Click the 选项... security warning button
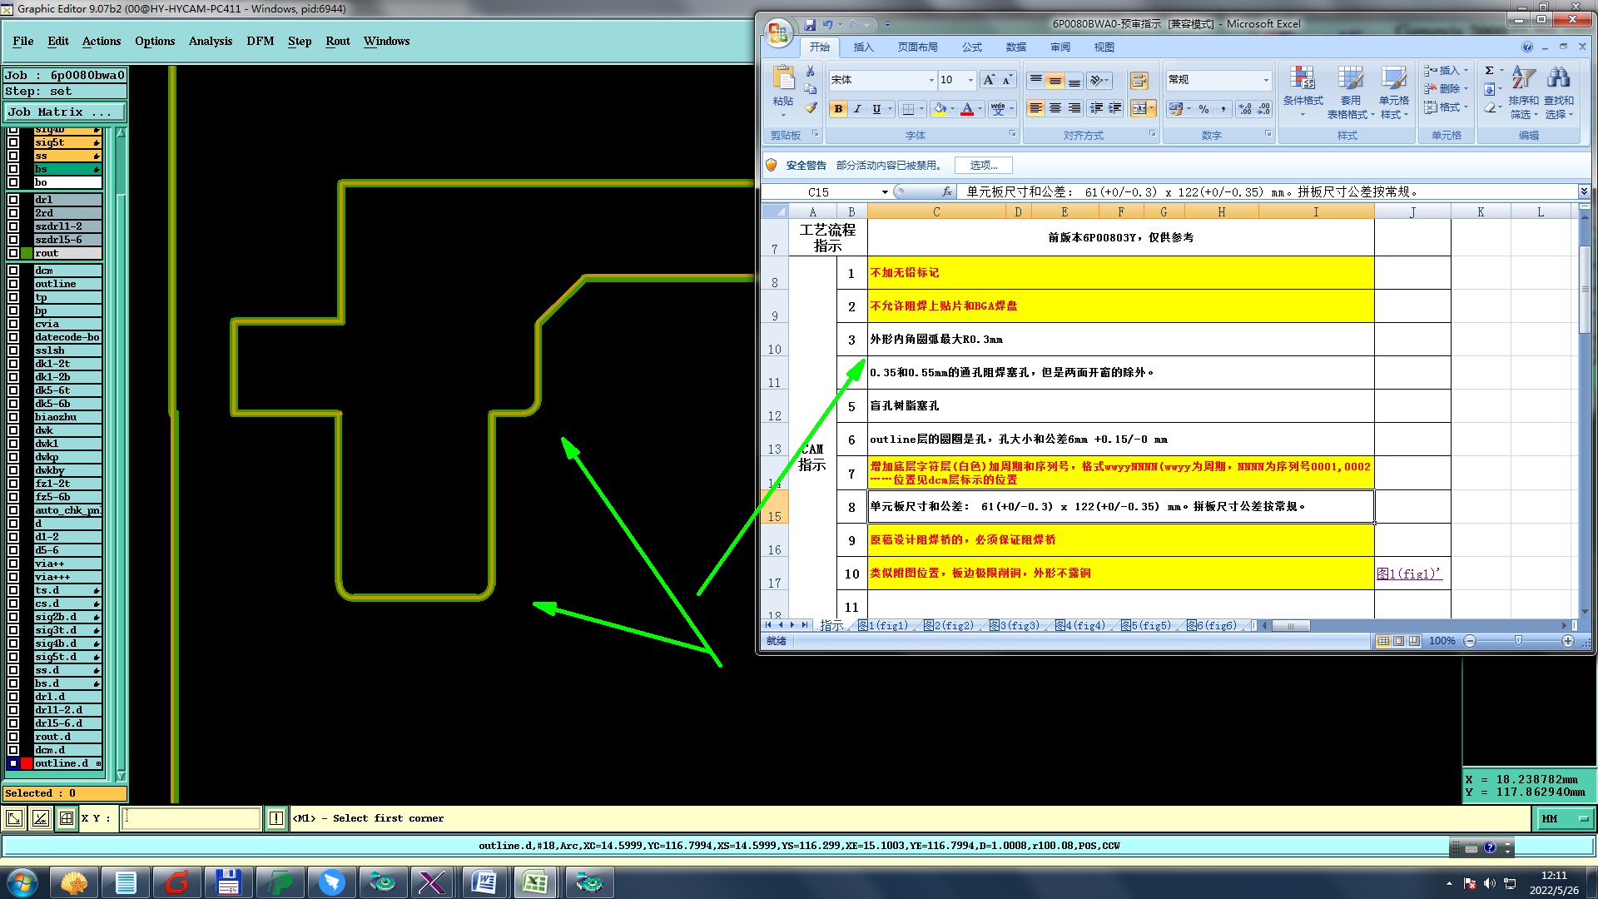The image size is (1598, 899). pos(983,165)
